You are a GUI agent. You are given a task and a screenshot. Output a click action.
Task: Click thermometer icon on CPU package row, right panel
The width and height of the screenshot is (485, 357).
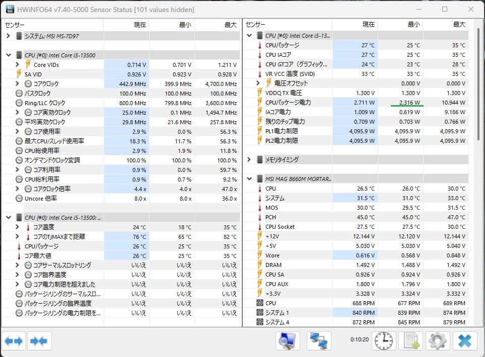click(x=260, y=45)
